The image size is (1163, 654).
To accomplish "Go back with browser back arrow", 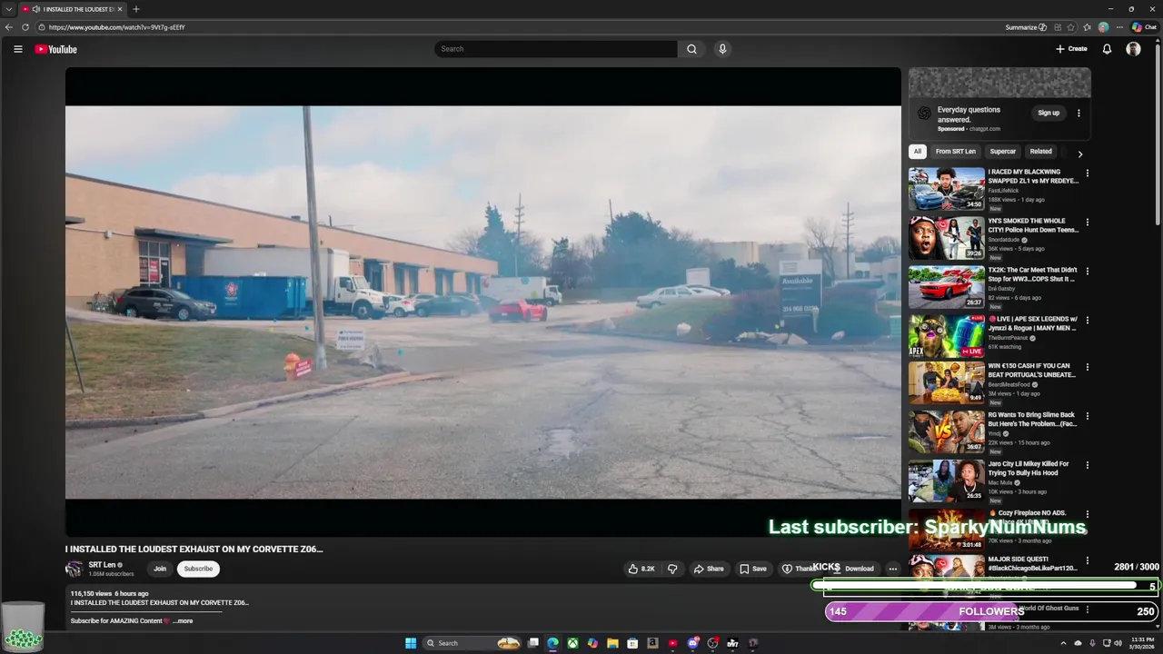I will 9,27.
